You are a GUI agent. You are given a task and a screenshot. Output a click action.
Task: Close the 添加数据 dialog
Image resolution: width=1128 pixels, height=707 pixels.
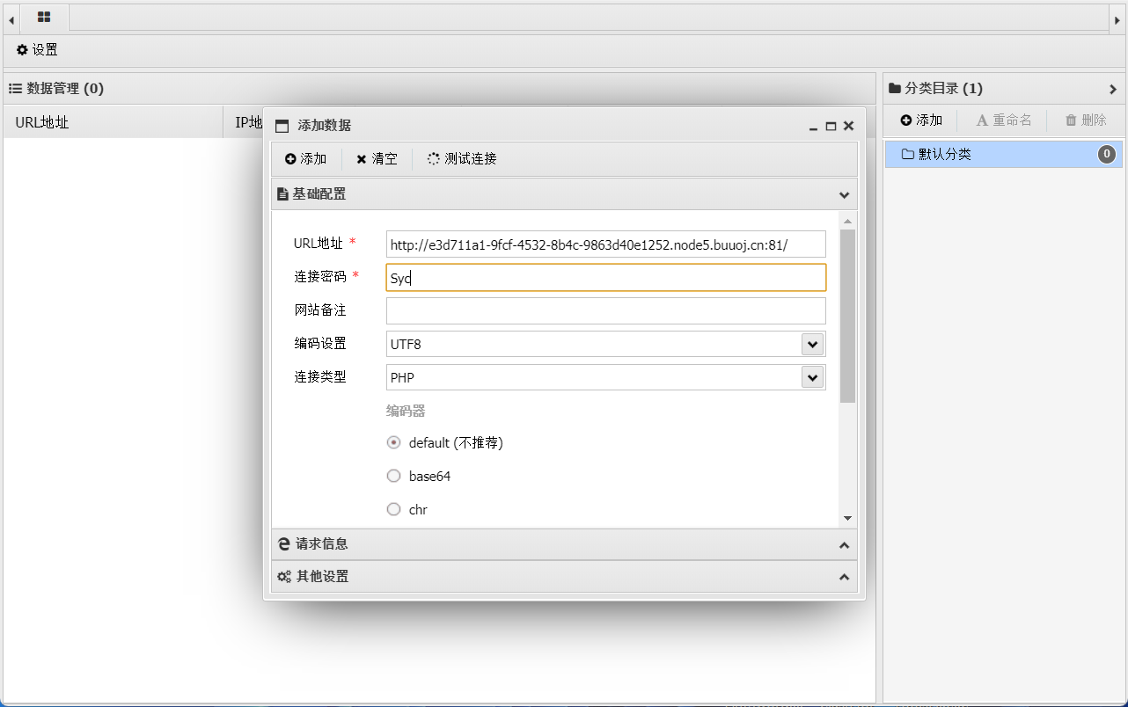848,127
